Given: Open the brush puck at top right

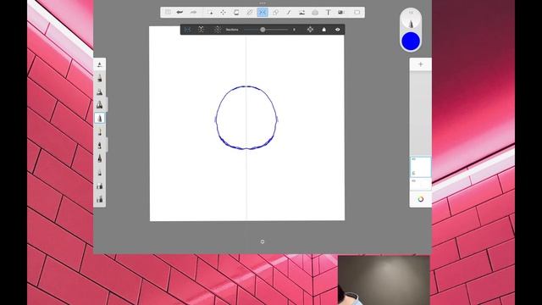Looking at the screenshot, I should 411,19.
